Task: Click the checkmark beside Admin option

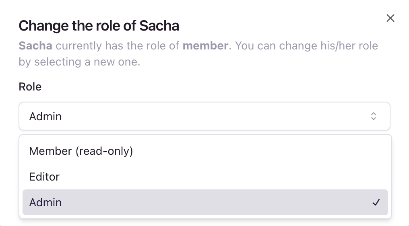Action: pos(376,202)
